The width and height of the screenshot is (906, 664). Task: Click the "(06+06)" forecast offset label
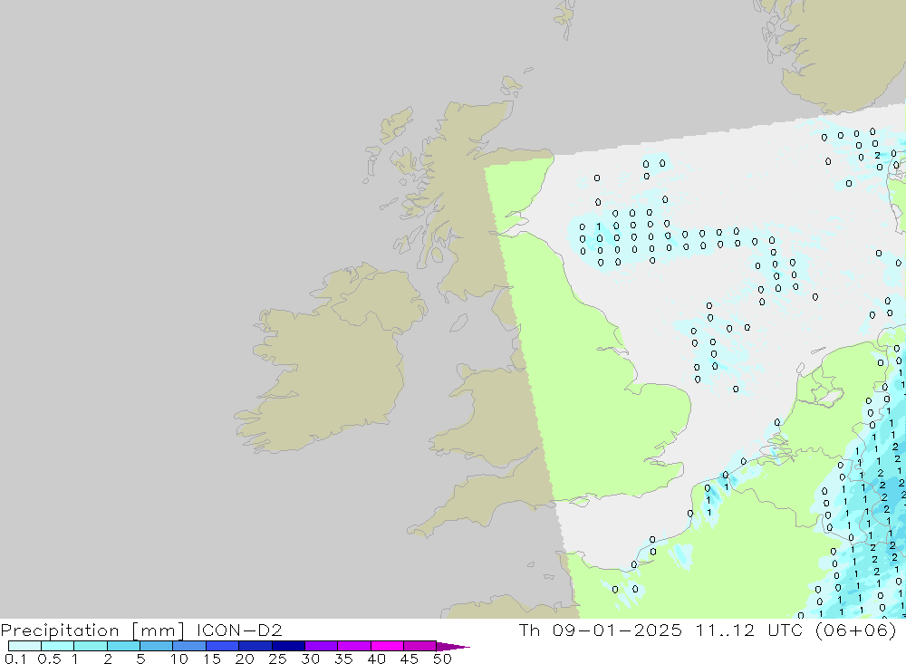pyautogui.click(x=856, y=630)
